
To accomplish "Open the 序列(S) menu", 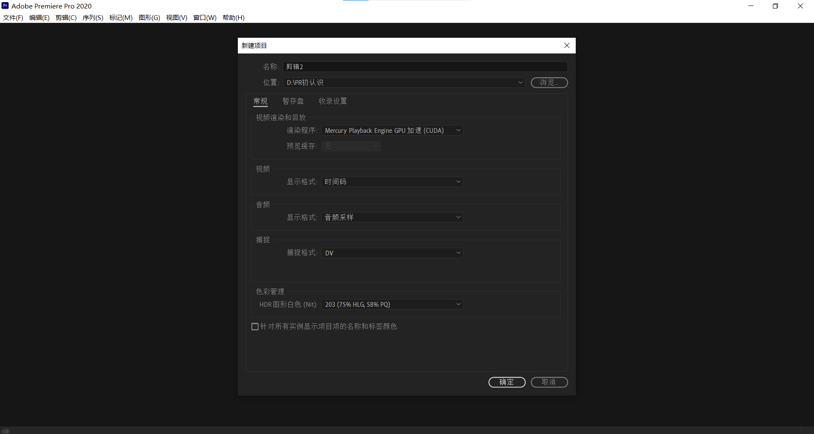I will click(93, 18).
